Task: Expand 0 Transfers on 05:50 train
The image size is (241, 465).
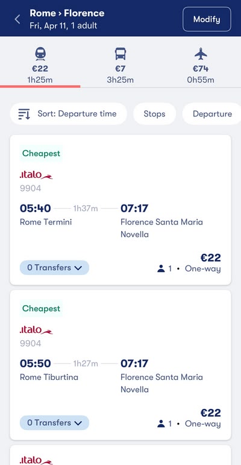Action: 55,423
